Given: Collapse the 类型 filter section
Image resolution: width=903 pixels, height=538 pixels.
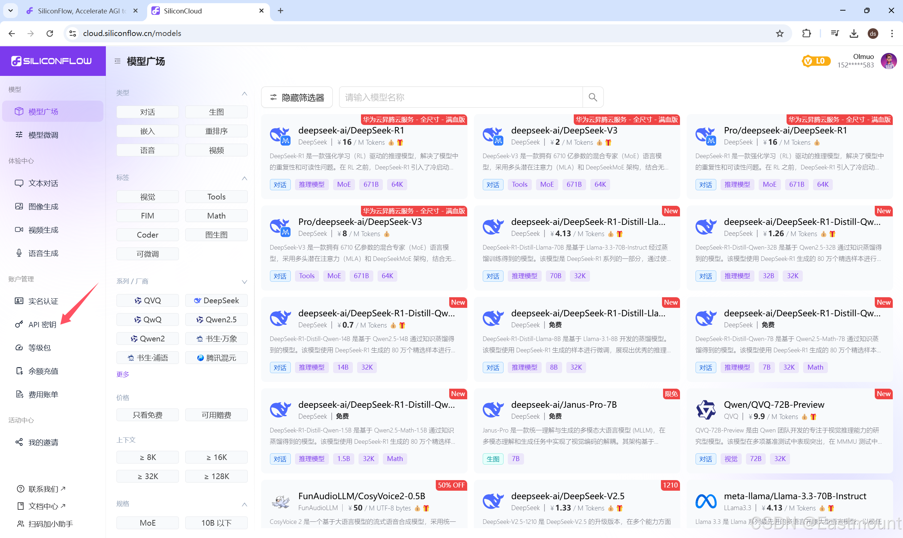Looking at the screenshot, I should (245, 94).
